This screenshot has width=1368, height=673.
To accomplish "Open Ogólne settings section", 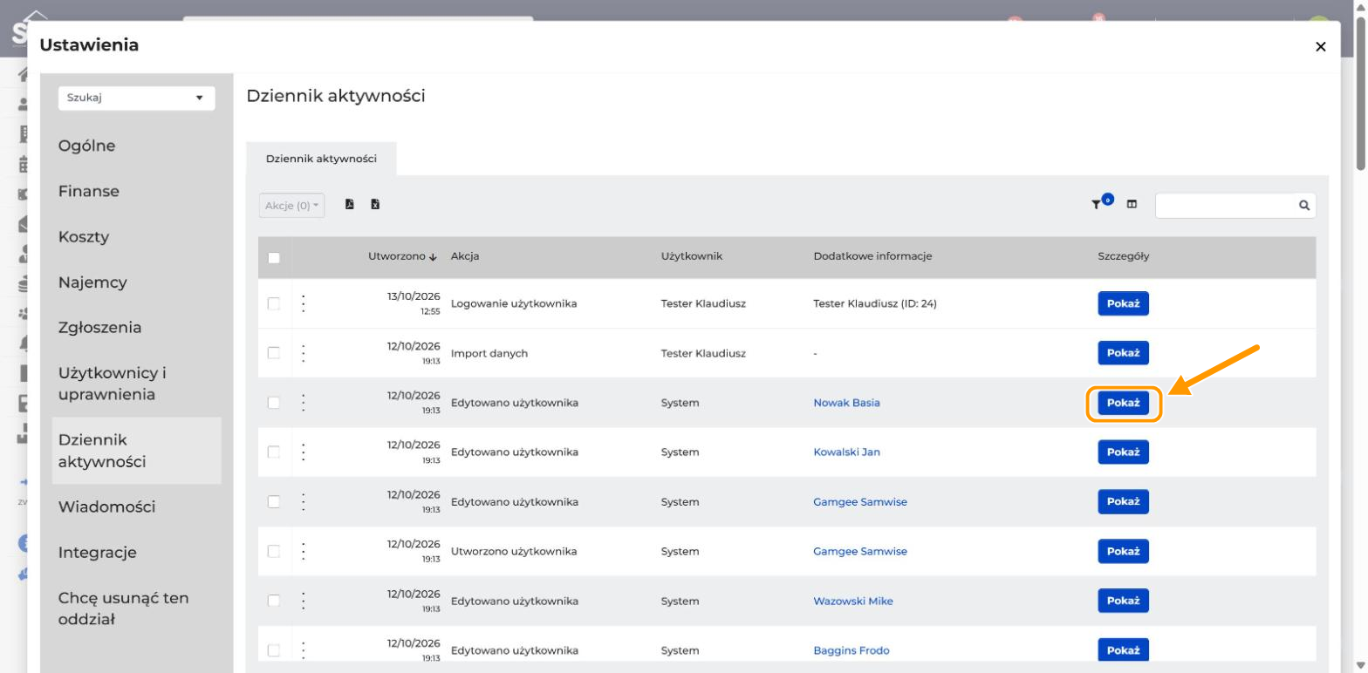I will [86, 146].
